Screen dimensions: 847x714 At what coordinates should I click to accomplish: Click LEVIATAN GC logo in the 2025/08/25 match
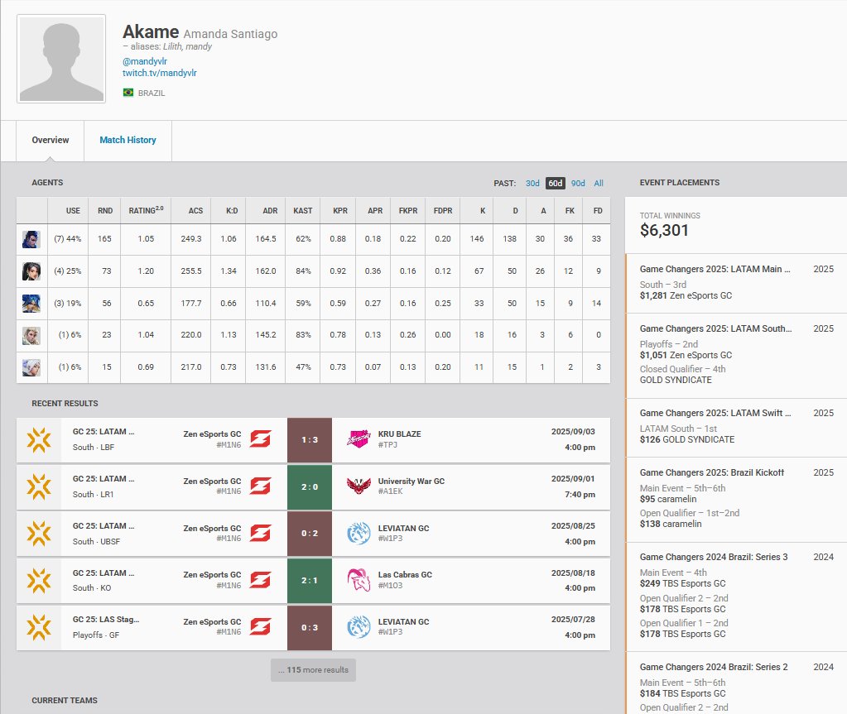point(359,533)
